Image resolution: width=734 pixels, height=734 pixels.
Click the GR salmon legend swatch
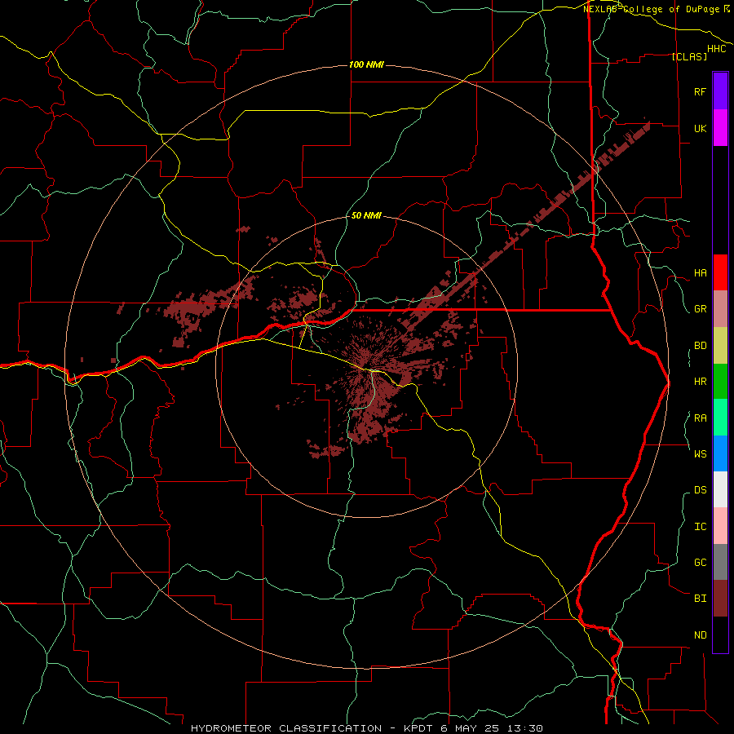(x=720, y=309)
